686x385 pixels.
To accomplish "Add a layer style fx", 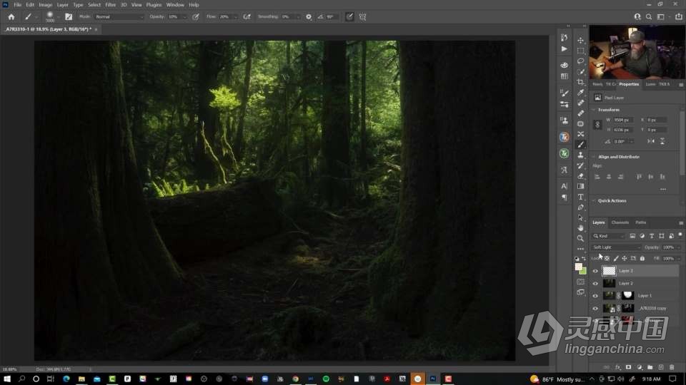I will coord(617,368).
